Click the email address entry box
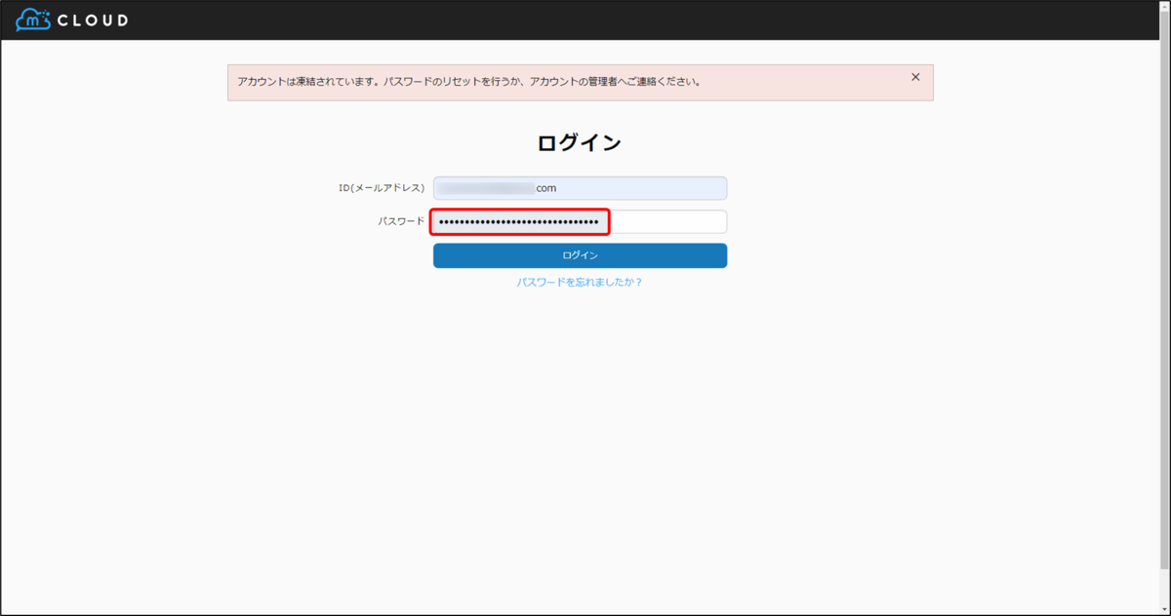Screen dimensions: 1171x616 (x=580, y=187)
